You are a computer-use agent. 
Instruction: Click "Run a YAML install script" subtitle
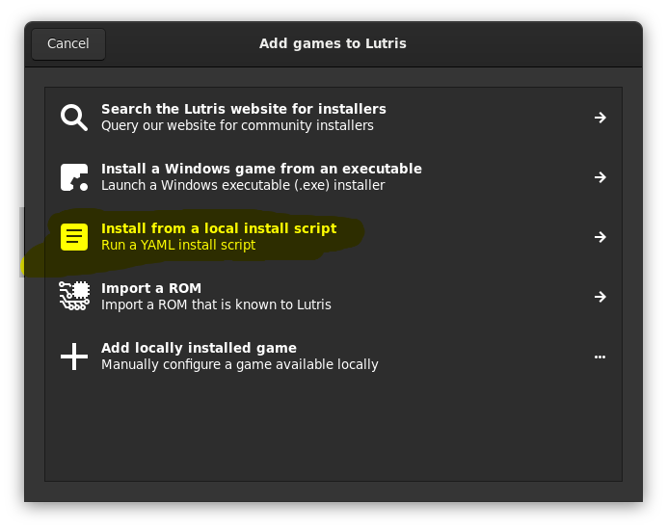tap(178, 245)
